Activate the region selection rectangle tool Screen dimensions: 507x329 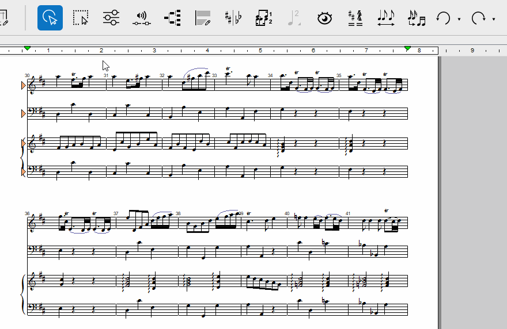(80, 18)
